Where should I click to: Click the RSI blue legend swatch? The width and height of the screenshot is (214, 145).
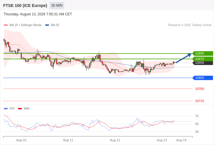click(6, 109)
